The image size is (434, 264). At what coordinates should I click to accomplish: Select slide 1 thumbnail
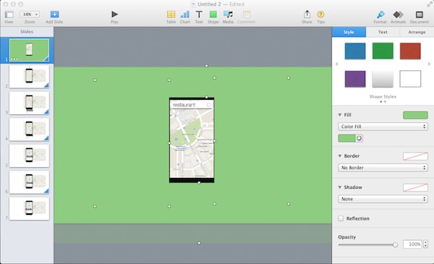point(29,50)
